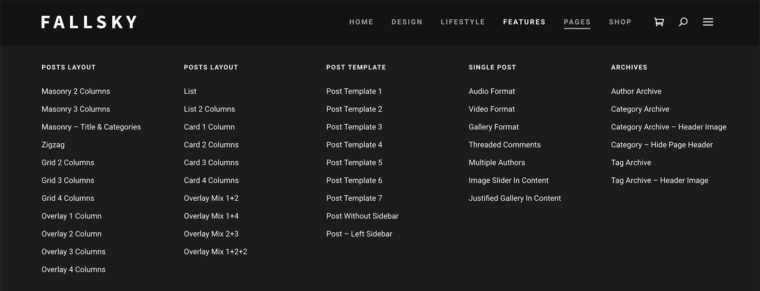Open the Audio Format single post

491,91
